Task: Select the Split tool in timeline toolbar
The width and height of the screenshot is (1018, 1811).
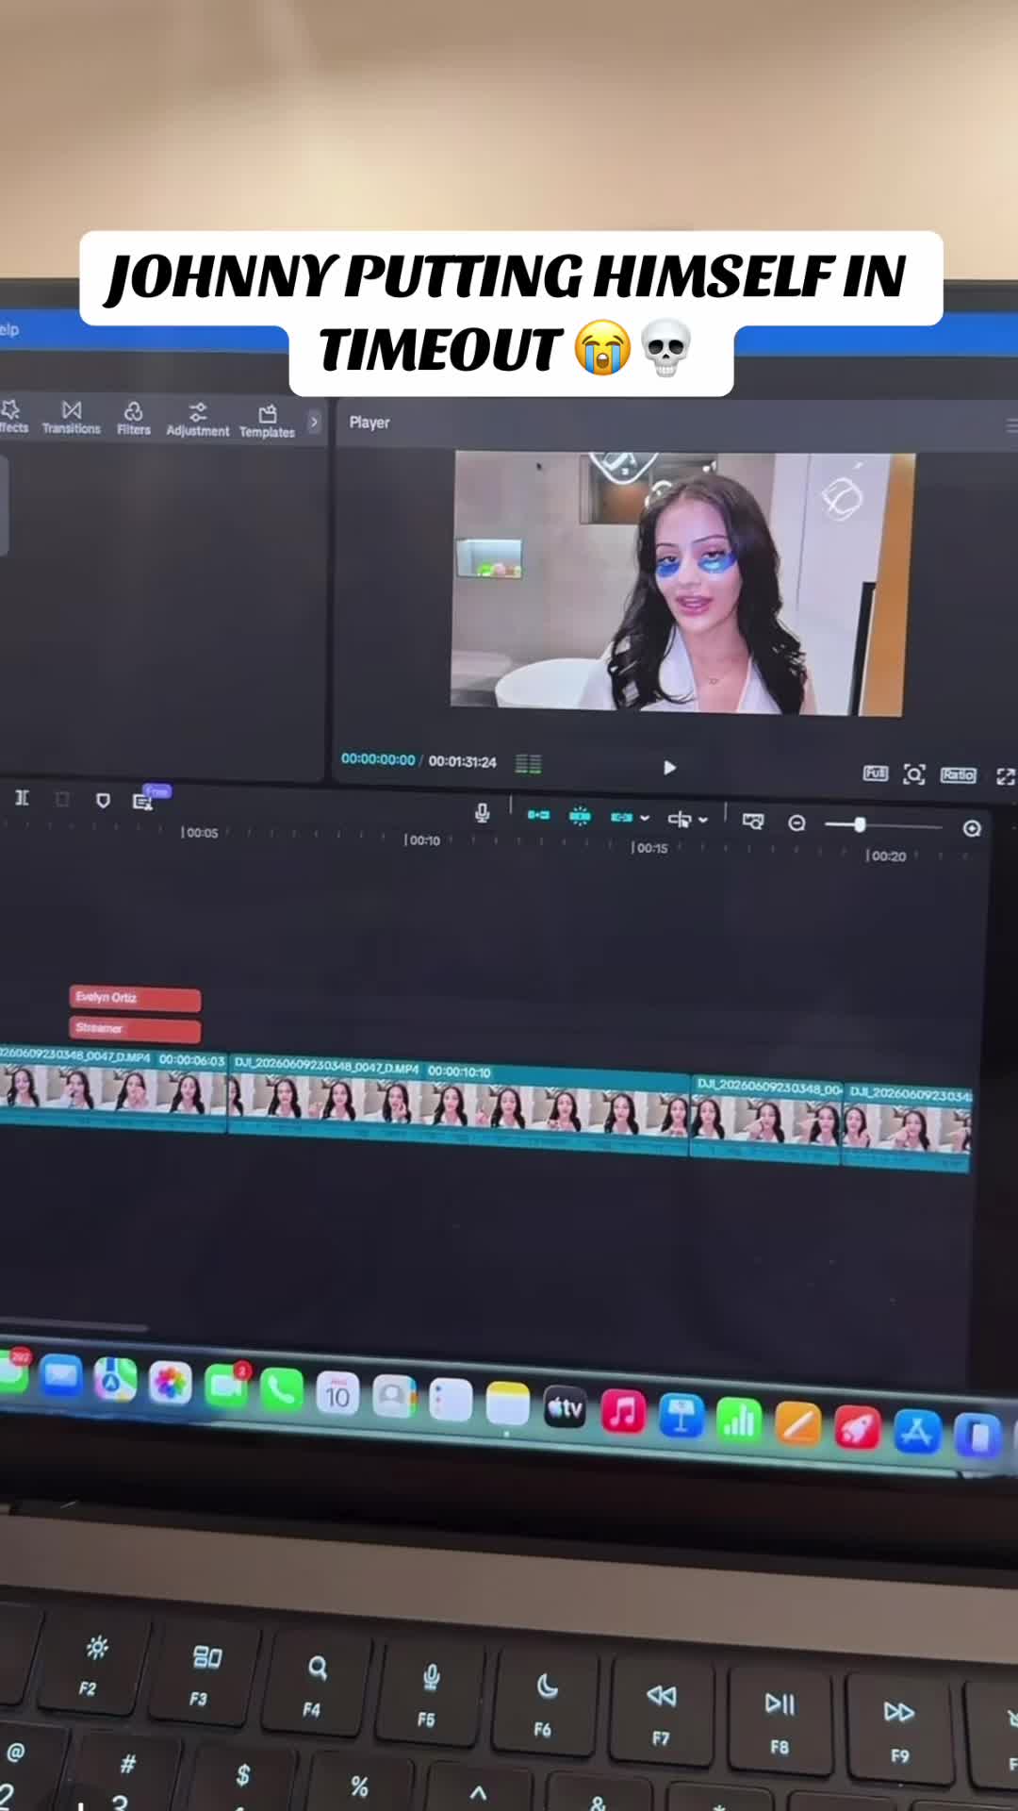Action: coord(22,798)
